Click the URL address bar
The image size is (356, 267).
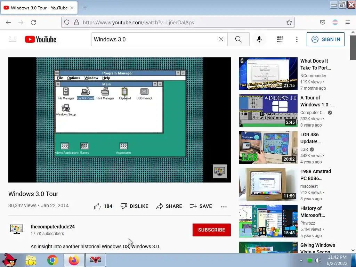tap(178, 22)
